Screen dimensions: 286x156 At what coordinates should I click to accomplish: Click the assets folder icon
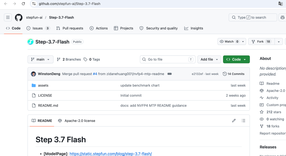pos(34,85)
